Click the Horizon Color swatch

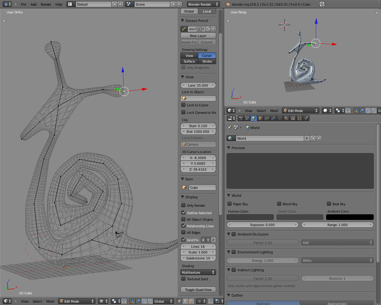click(250, 217)
